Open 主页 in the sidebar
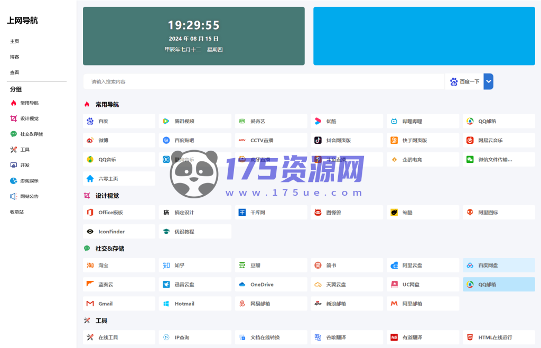This screenshot has width=541, height=348. (x=14, y=41)
